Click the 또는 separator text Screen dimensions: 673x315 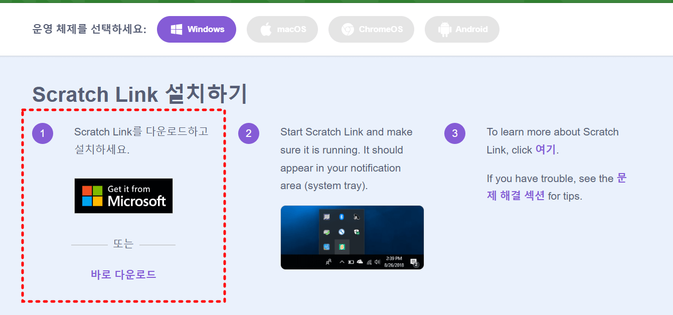click(123, 244)
